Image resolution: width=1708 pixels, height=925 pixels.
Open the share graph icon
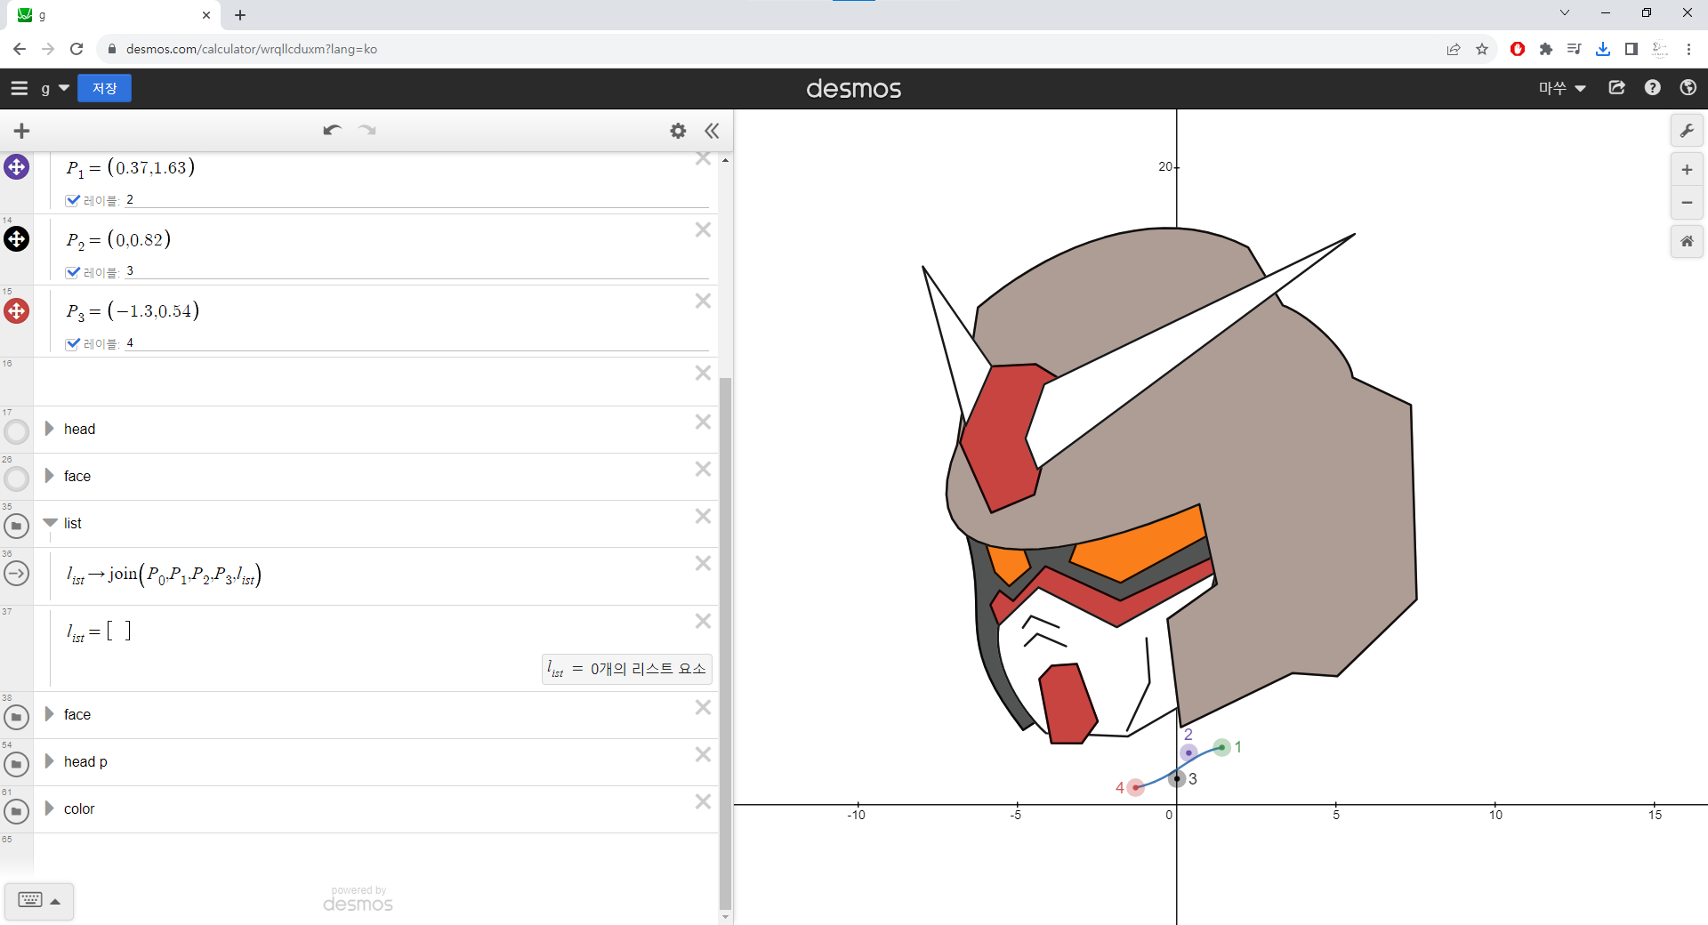click(1617, 88)
